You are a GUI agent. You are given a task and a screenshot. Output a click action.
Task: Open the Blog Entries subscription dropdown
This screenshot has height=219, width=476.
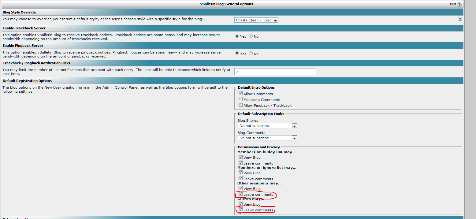267,126
